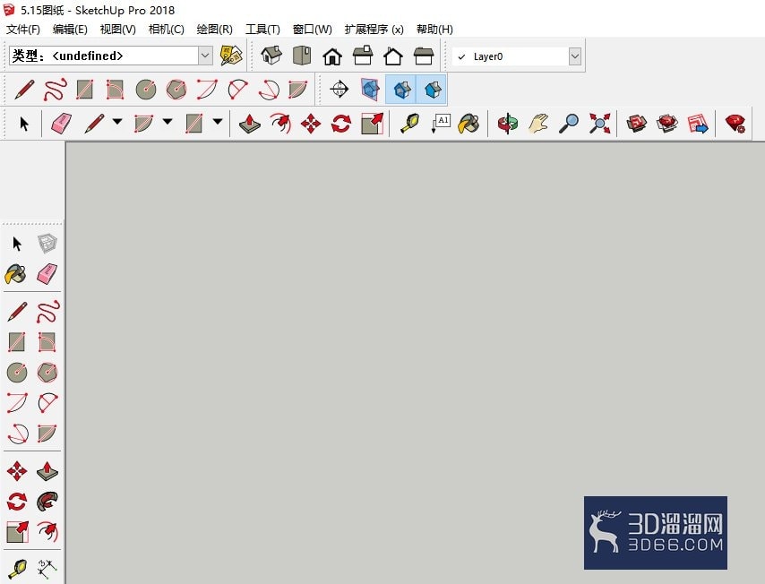Screen dimensions: 765x584
Task: Select Make Component in left tool set
Action: [47, 244]
